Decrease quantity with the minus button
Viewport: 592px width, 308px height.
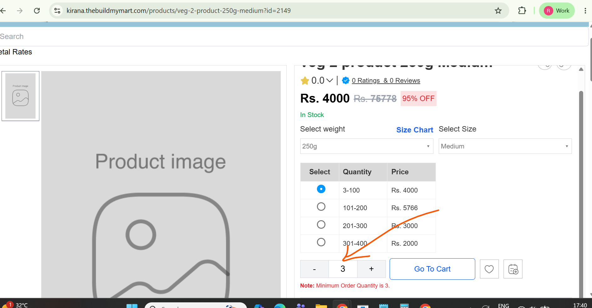tap(314, 269)
